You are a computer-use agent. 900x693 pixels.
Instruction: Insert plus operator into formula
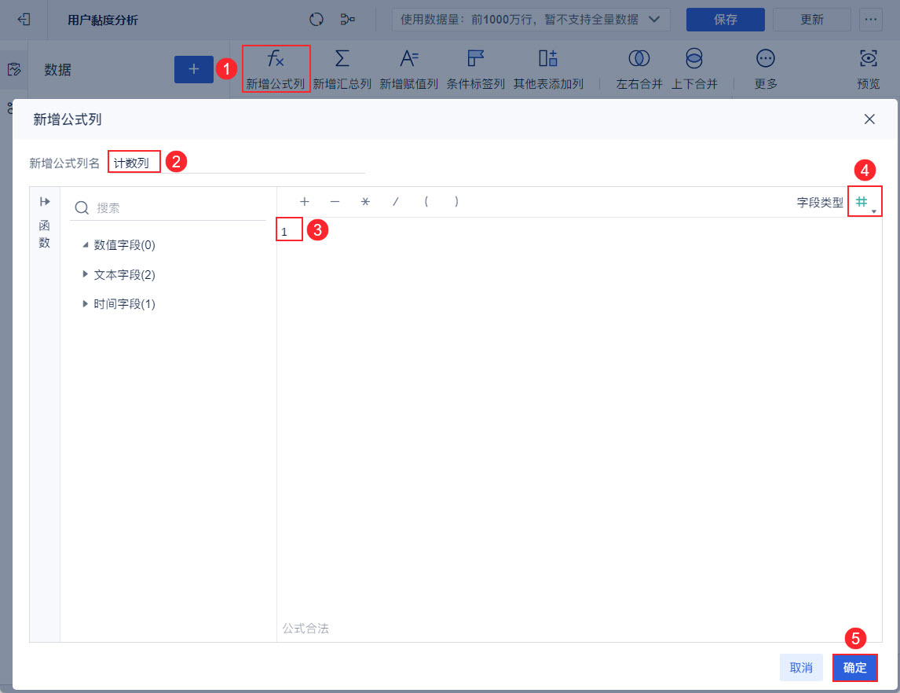[x=305, y=201]
